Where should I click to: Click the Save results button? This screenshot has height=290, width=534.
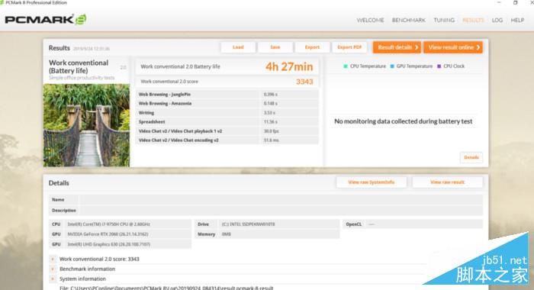275,47
